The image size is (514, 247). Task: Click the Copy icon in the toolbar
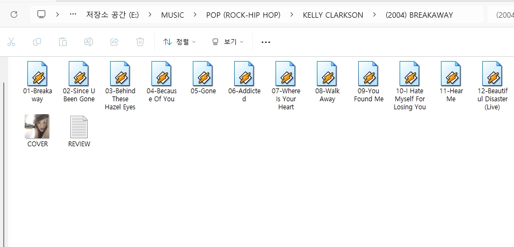(37, 42)
